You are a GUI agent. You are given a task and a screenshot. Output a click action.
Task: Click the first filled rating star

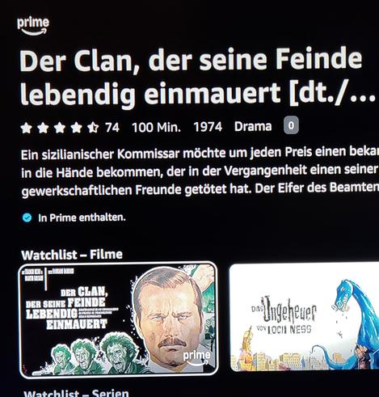(x=27, y=128)
